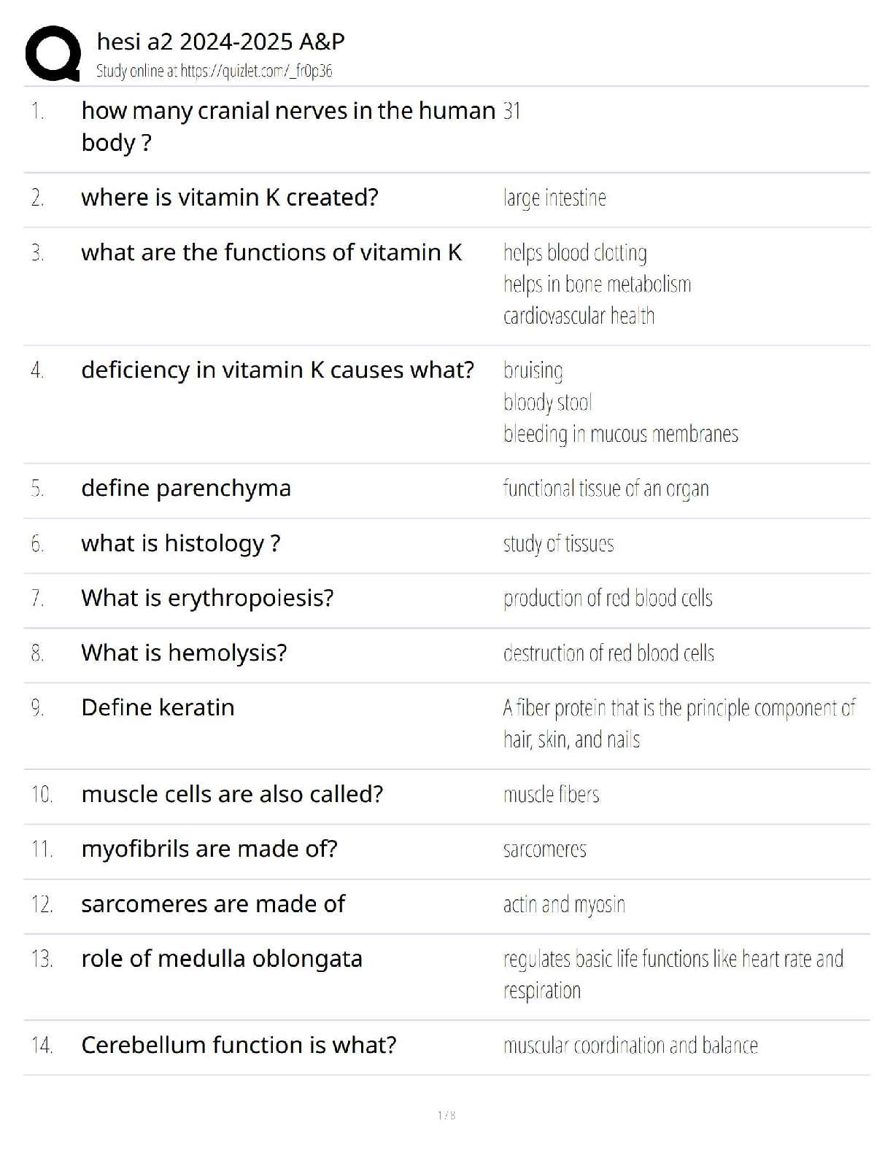Click the 'define parenchyma' term
Screen dimensions: 893x1155
tap(186, 489)
